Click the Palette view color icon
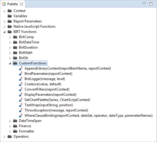The width and height of the screenshot is (157, 142). click(x=4, y=4)
